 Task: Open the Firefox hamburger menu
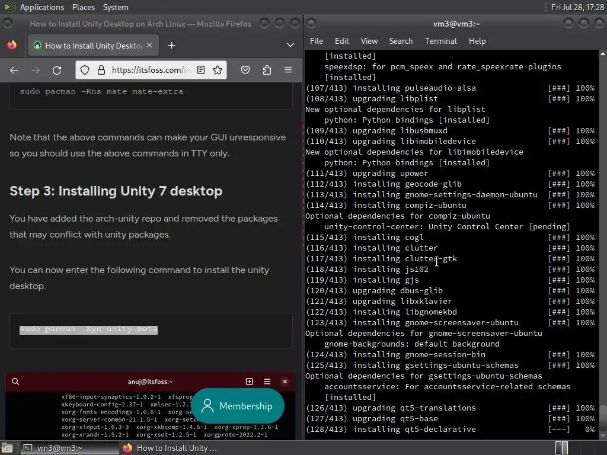(288, 70)
